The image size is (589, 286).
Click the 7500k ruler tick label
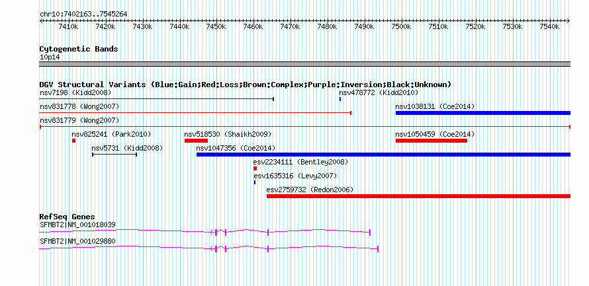point(401,26)
